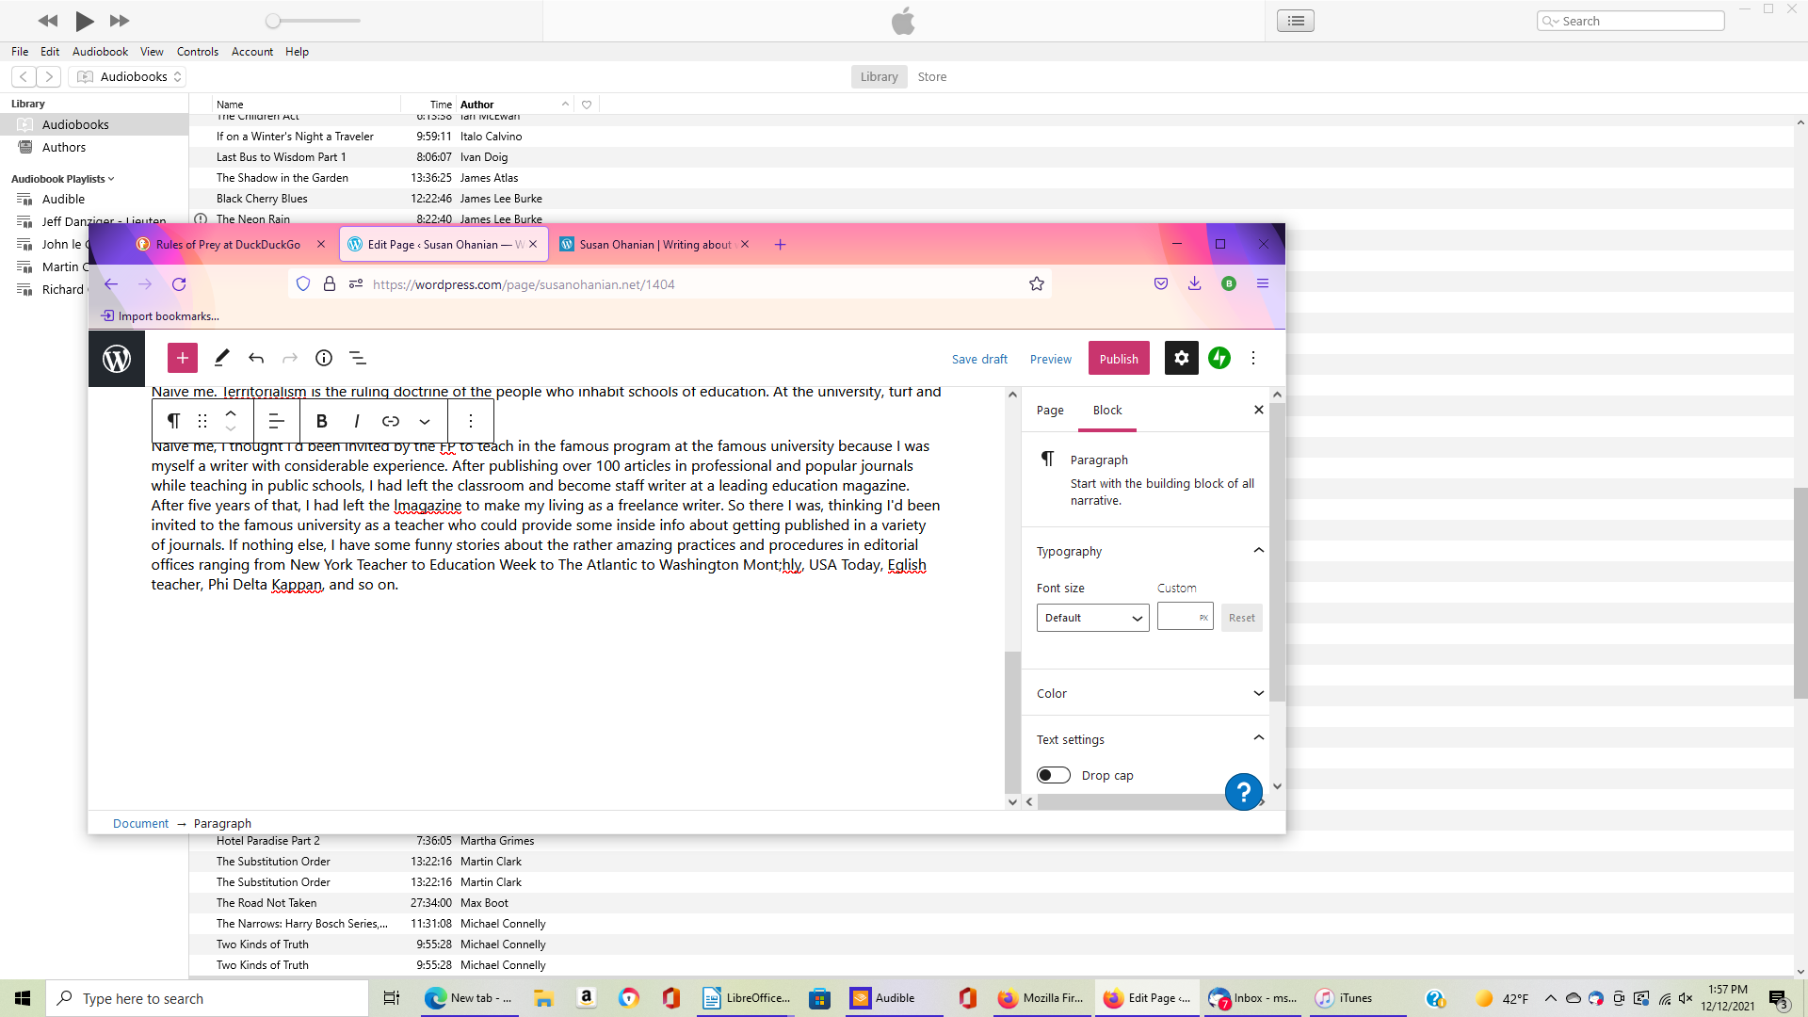Click the Jetpack green lightning icon
This screenshot has width=1808, height=1017.
[x=1219, y=358]
